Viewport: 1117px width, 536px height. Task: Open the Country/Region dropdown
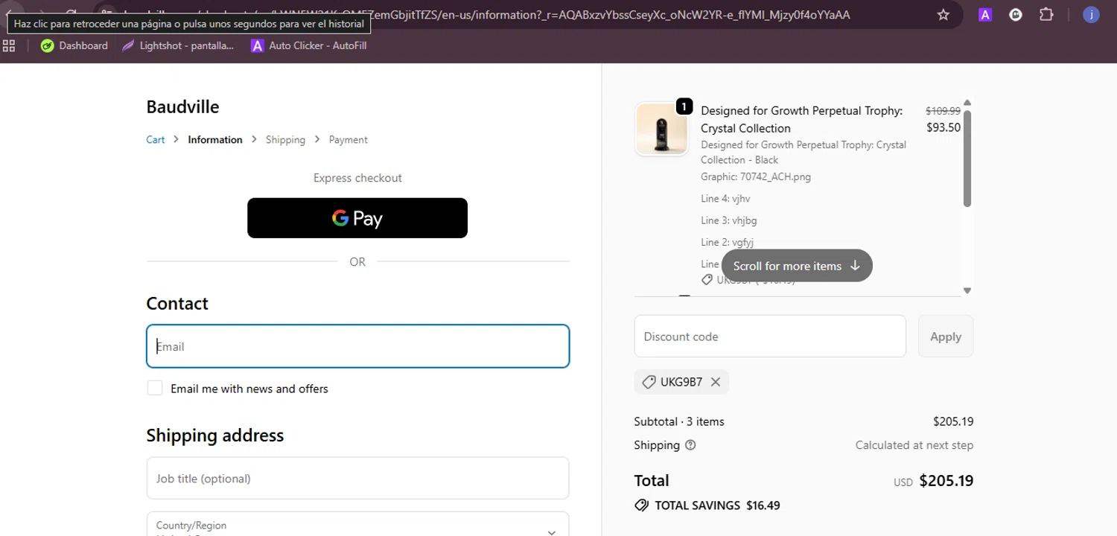coord(358,524)
